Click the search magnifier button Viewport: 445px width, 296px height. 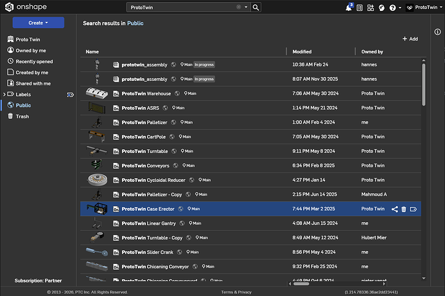pos(255,7)
